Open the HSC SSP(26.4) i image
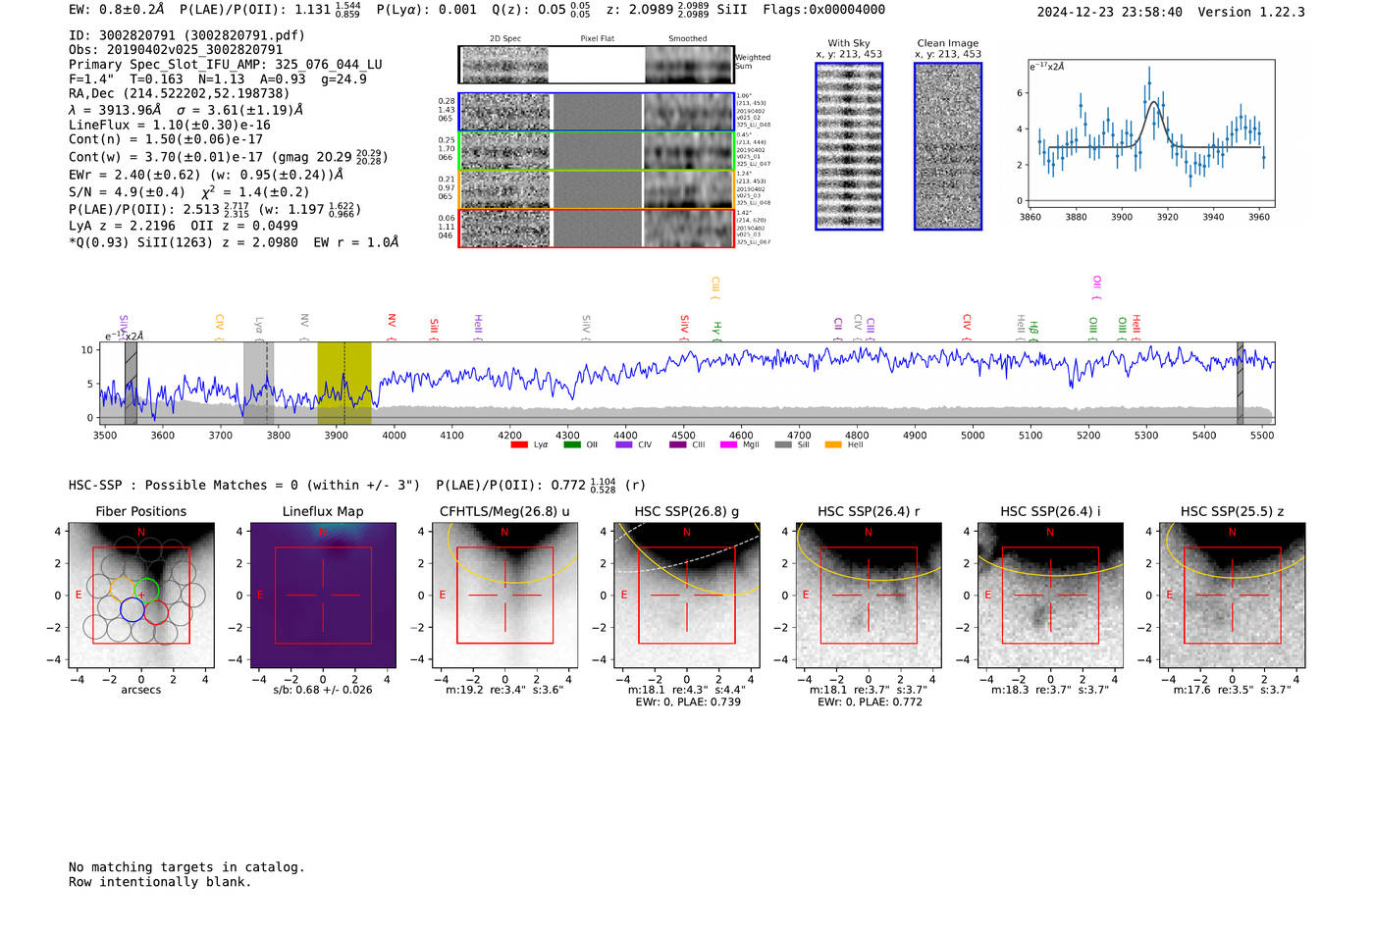1374x935 pixels. pyautogui.click(x=1050, y=596)
